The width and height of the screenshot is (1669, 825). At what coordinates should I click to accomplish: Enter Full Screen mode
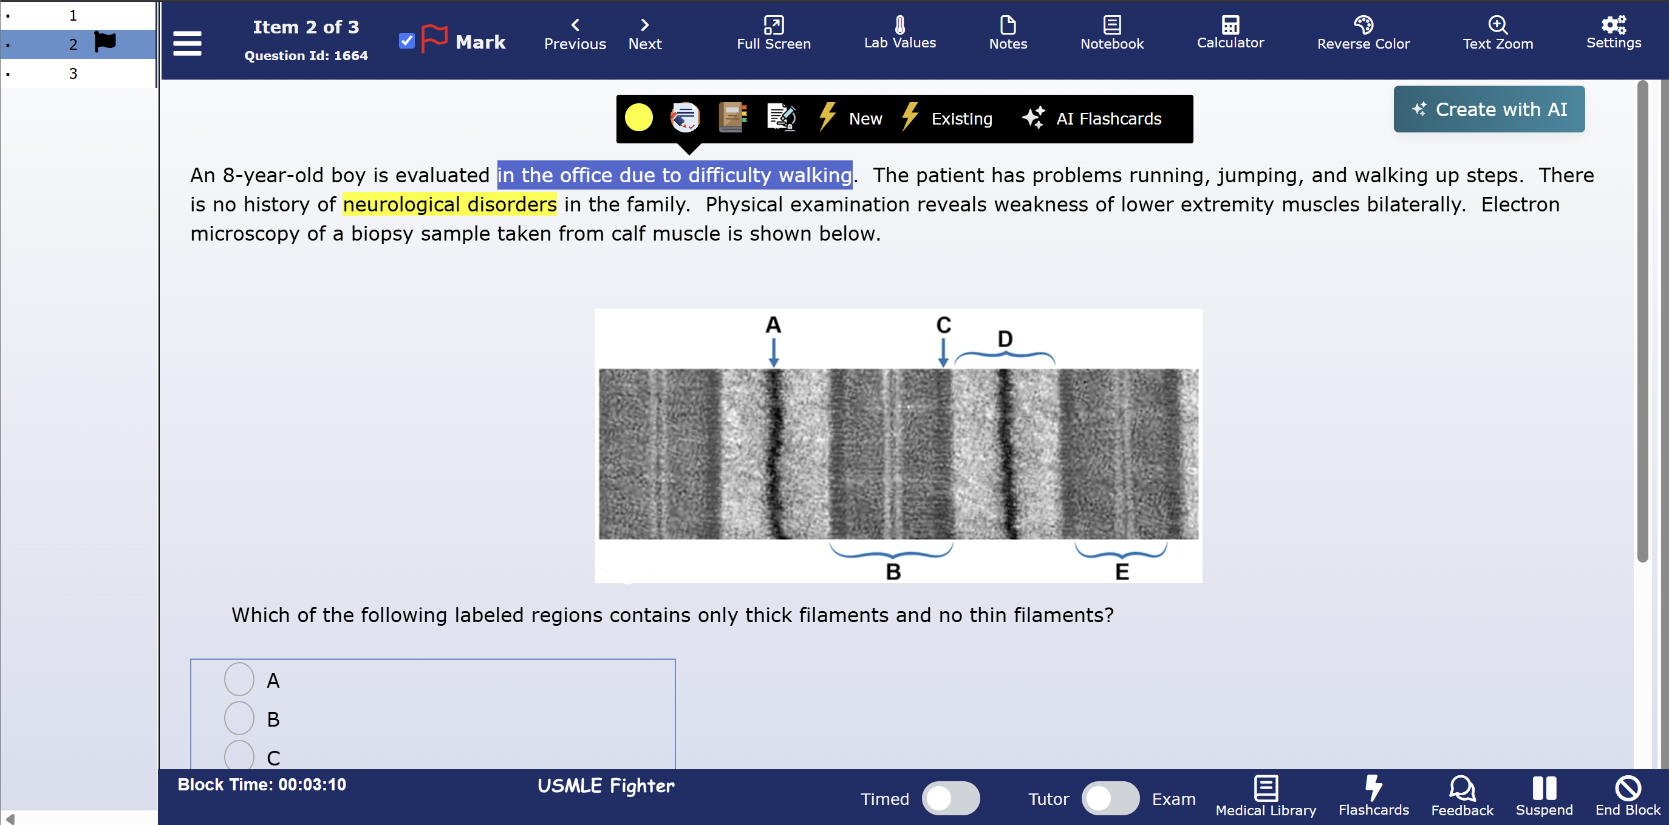[x=773, y=32]
